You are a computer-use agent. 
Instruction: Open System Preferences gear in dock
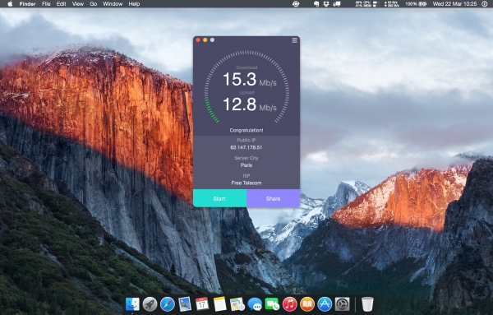(342, 304)
